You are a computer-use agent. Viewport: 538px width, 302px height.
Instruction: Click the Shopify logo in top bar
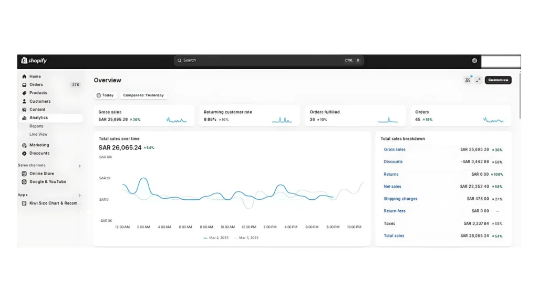click(x=34, y=61)
